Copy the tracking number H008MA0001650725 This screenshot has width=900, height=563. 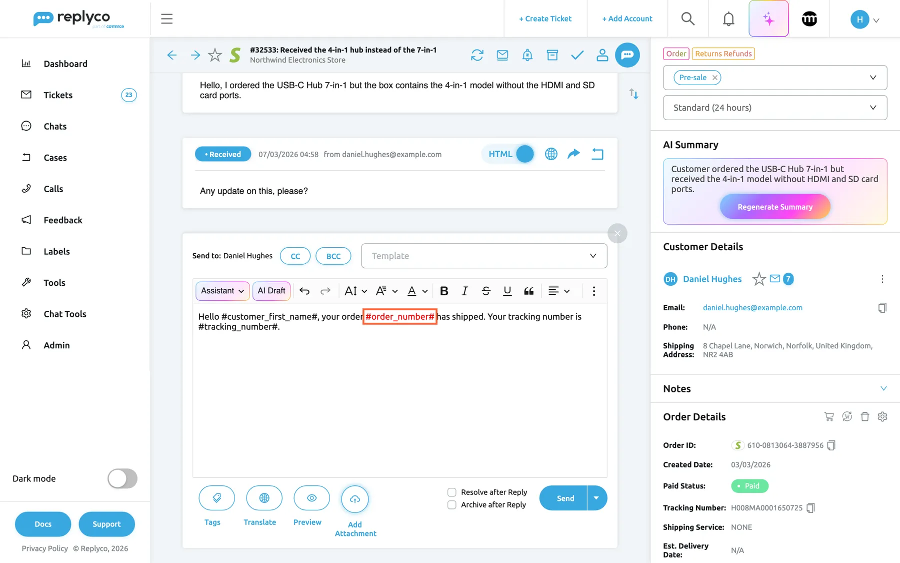click(x=810, y=508)
